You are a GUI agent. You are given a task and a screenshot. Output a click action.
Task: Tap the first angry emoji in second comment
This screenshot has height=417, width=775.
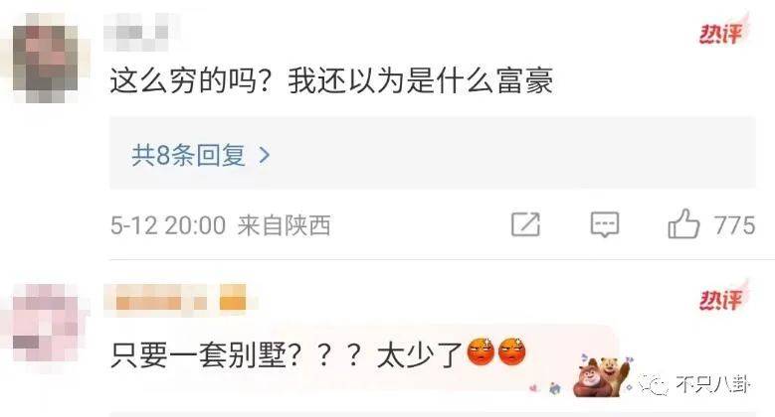[x=481, y=351]
